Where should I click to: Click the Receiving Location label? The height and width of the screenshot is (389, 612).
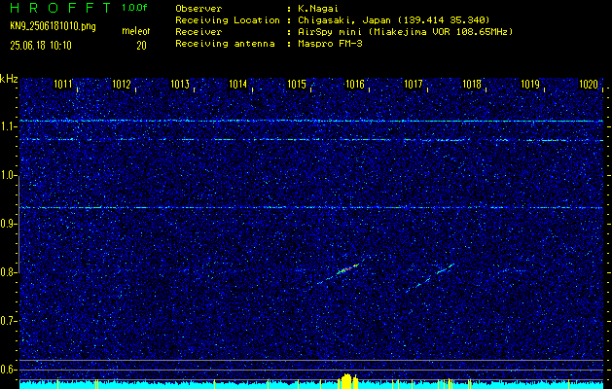tap(228, 20)
